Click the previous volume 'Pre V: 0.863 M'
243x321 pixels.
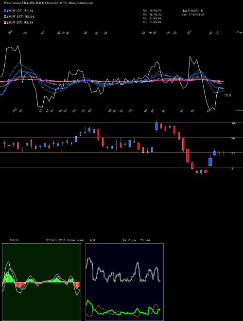click(192, 14)
